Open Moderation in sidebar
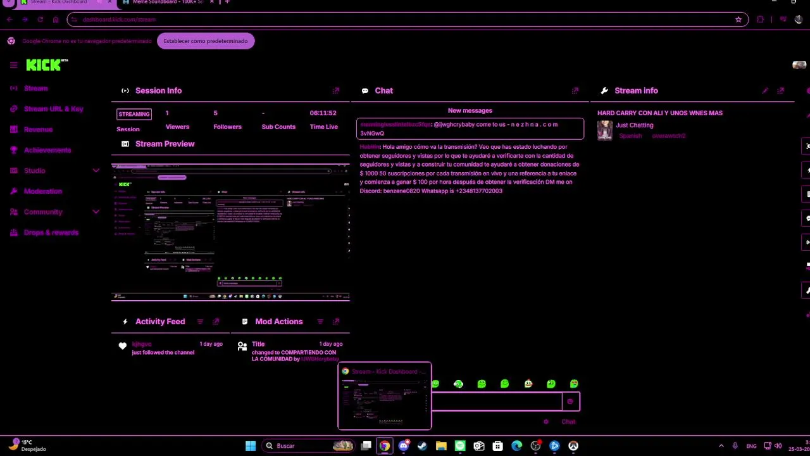810x456 pixels. [43, 191]
